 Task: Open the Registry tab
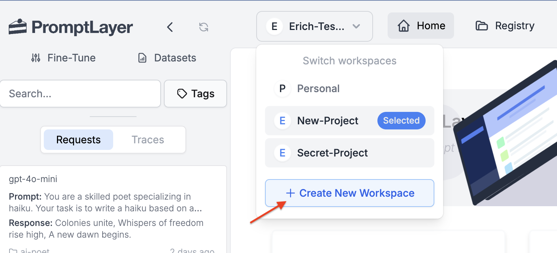pos(505,26)
